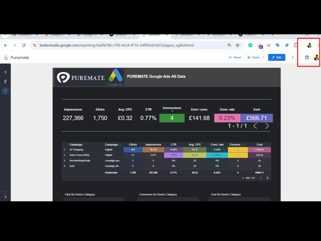The image size is (321, 241).
Task: Open a new browser tab
Action: coord(272,35)
